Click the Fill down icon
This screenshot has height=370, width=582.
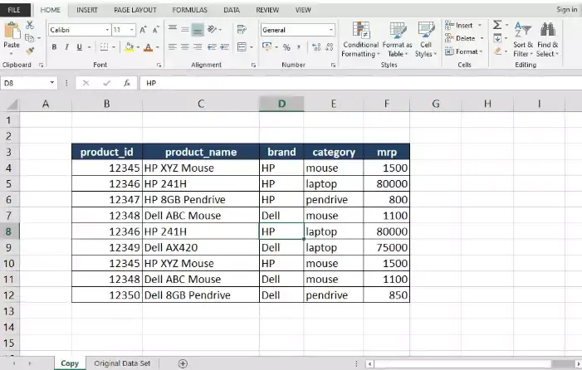click(498, 38)
